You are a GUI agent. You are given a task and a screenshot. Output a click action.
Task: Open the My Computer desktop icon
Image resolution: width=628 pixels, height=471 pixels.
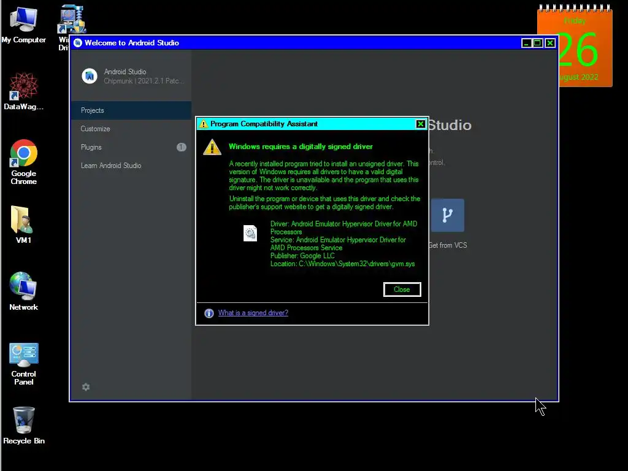pos(24,25)
